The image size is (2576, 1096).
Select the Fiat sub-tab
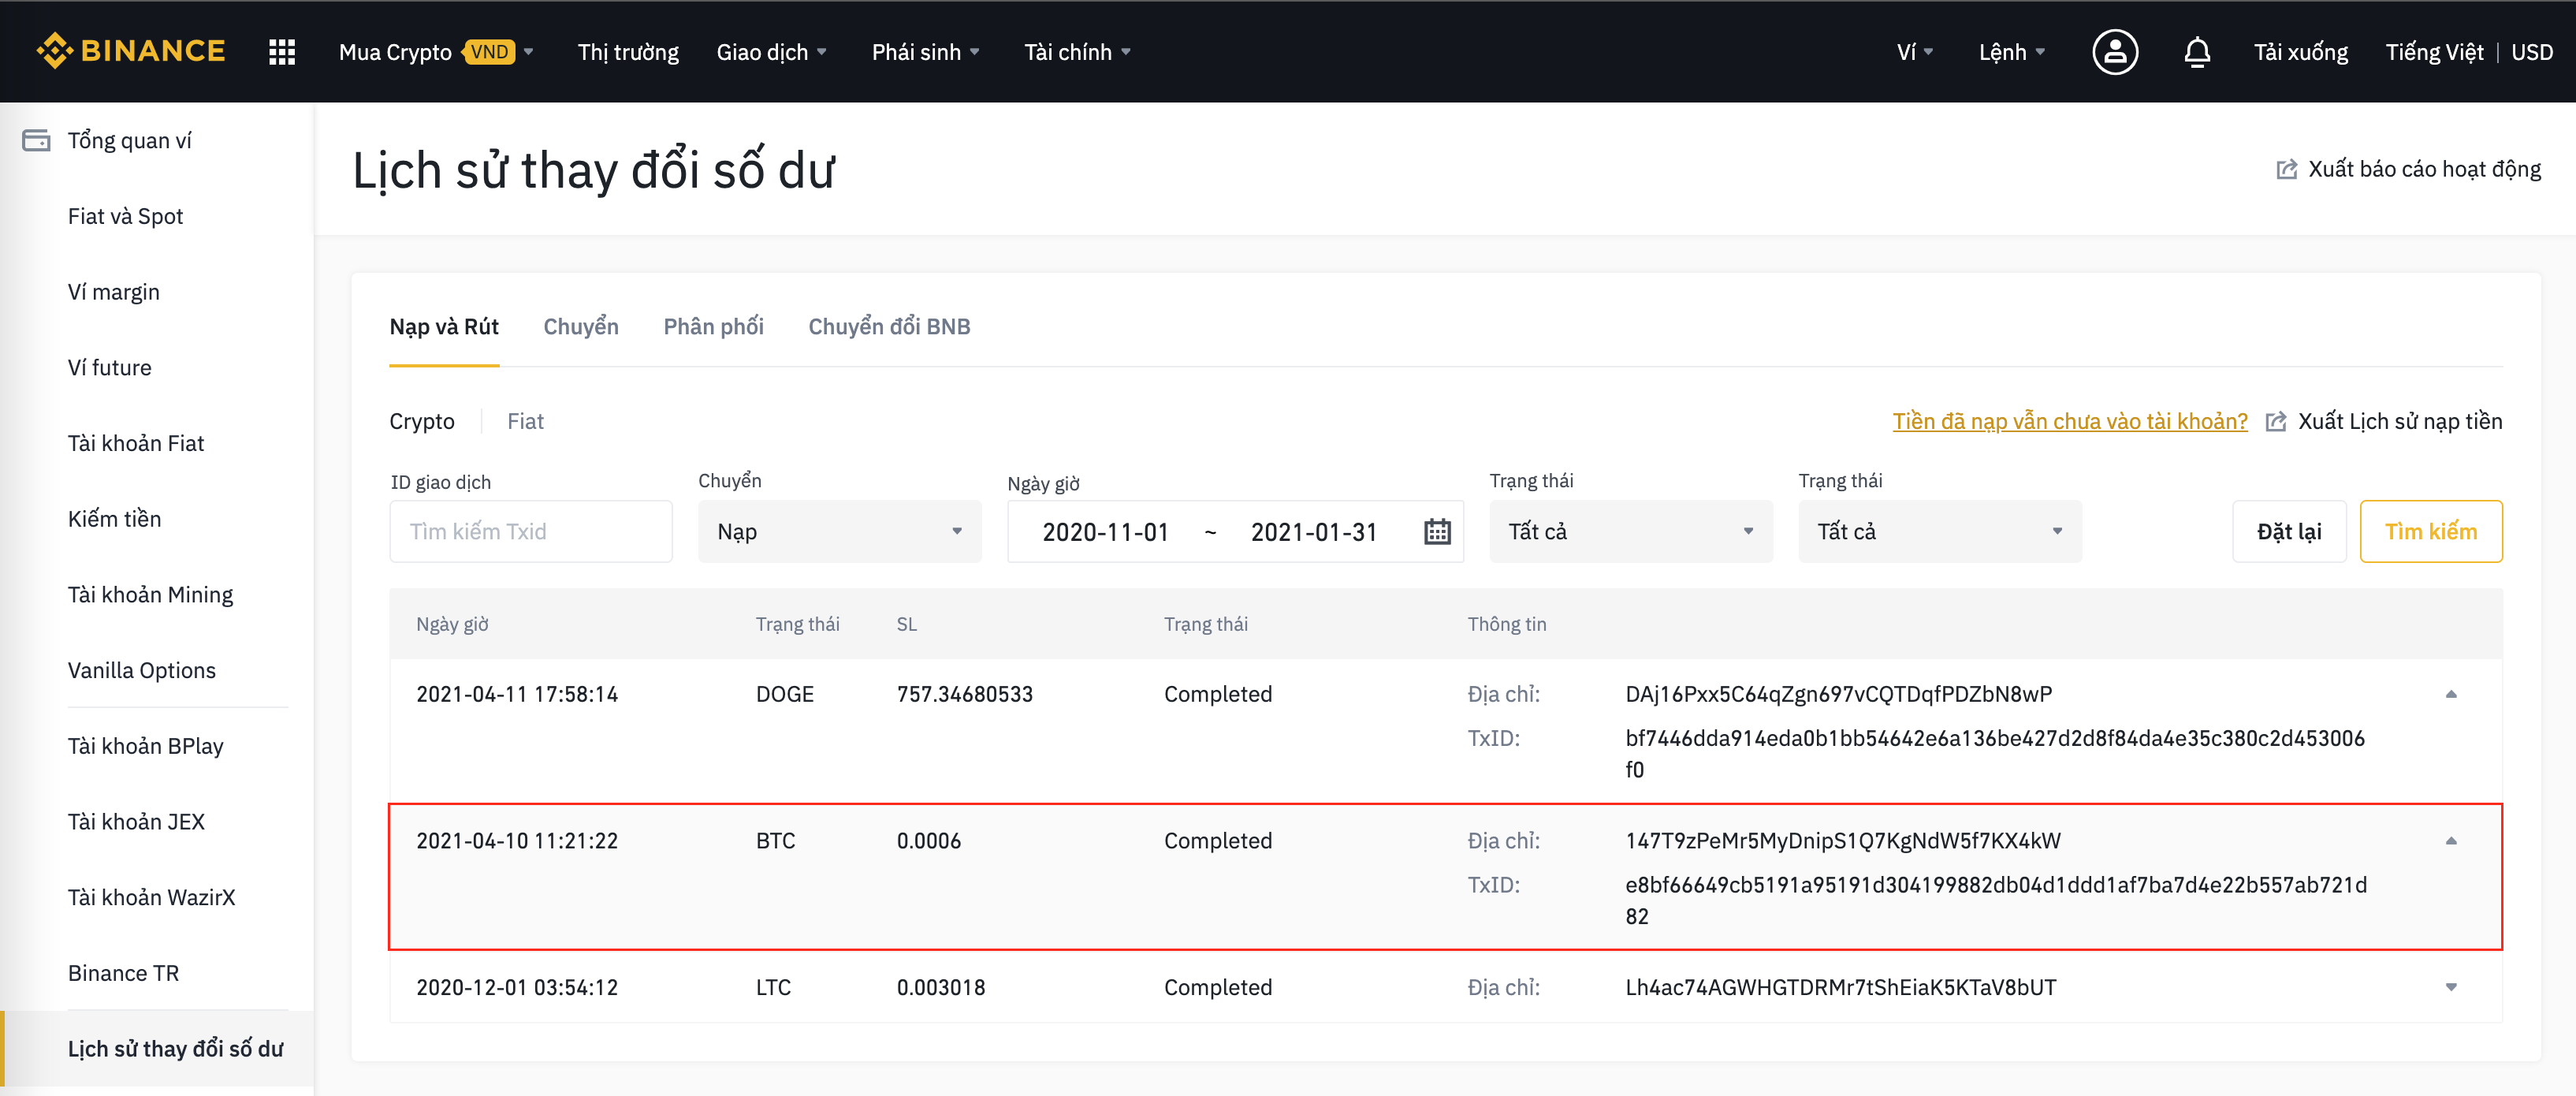tap(525, 421)
